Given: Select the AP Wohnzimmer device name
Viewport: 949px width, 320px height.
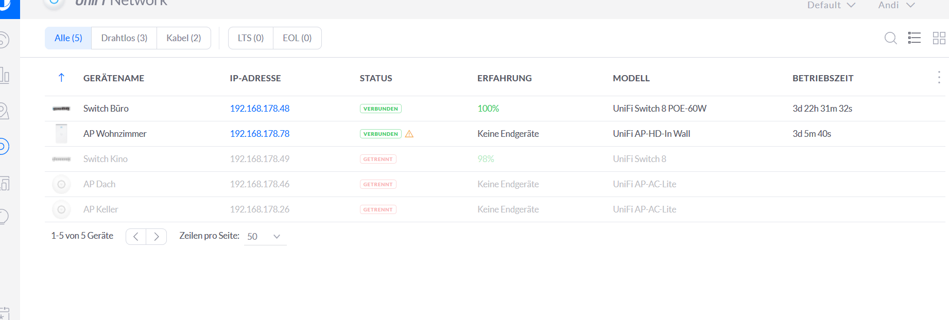Looking at the screenshot, I should point(115,134).
